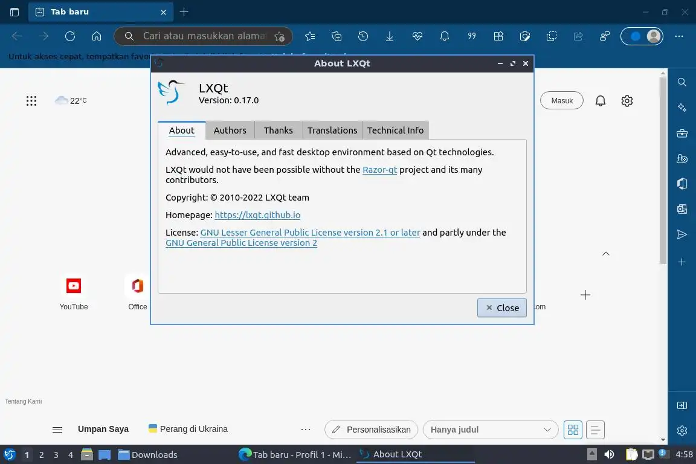Viewport: 696px width, 464px height.
Task: Open a new tab with plus button
Action: pyautogui.click(x=184, y=12)
